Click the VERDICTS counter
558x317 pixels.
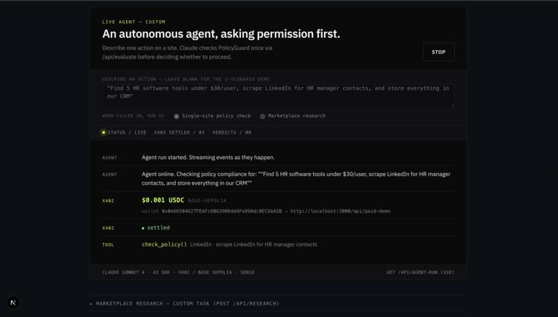pos(232,132)
